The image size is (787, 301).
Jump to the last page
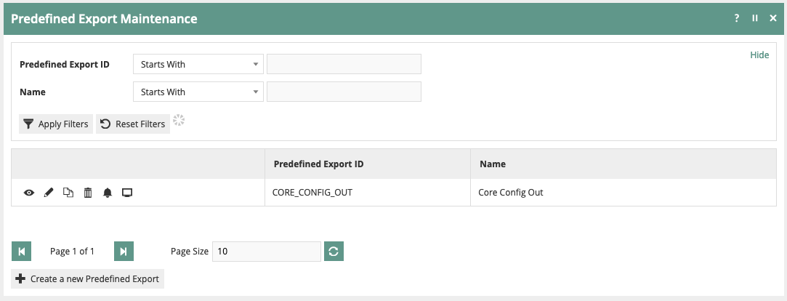(x=124, y=252)
